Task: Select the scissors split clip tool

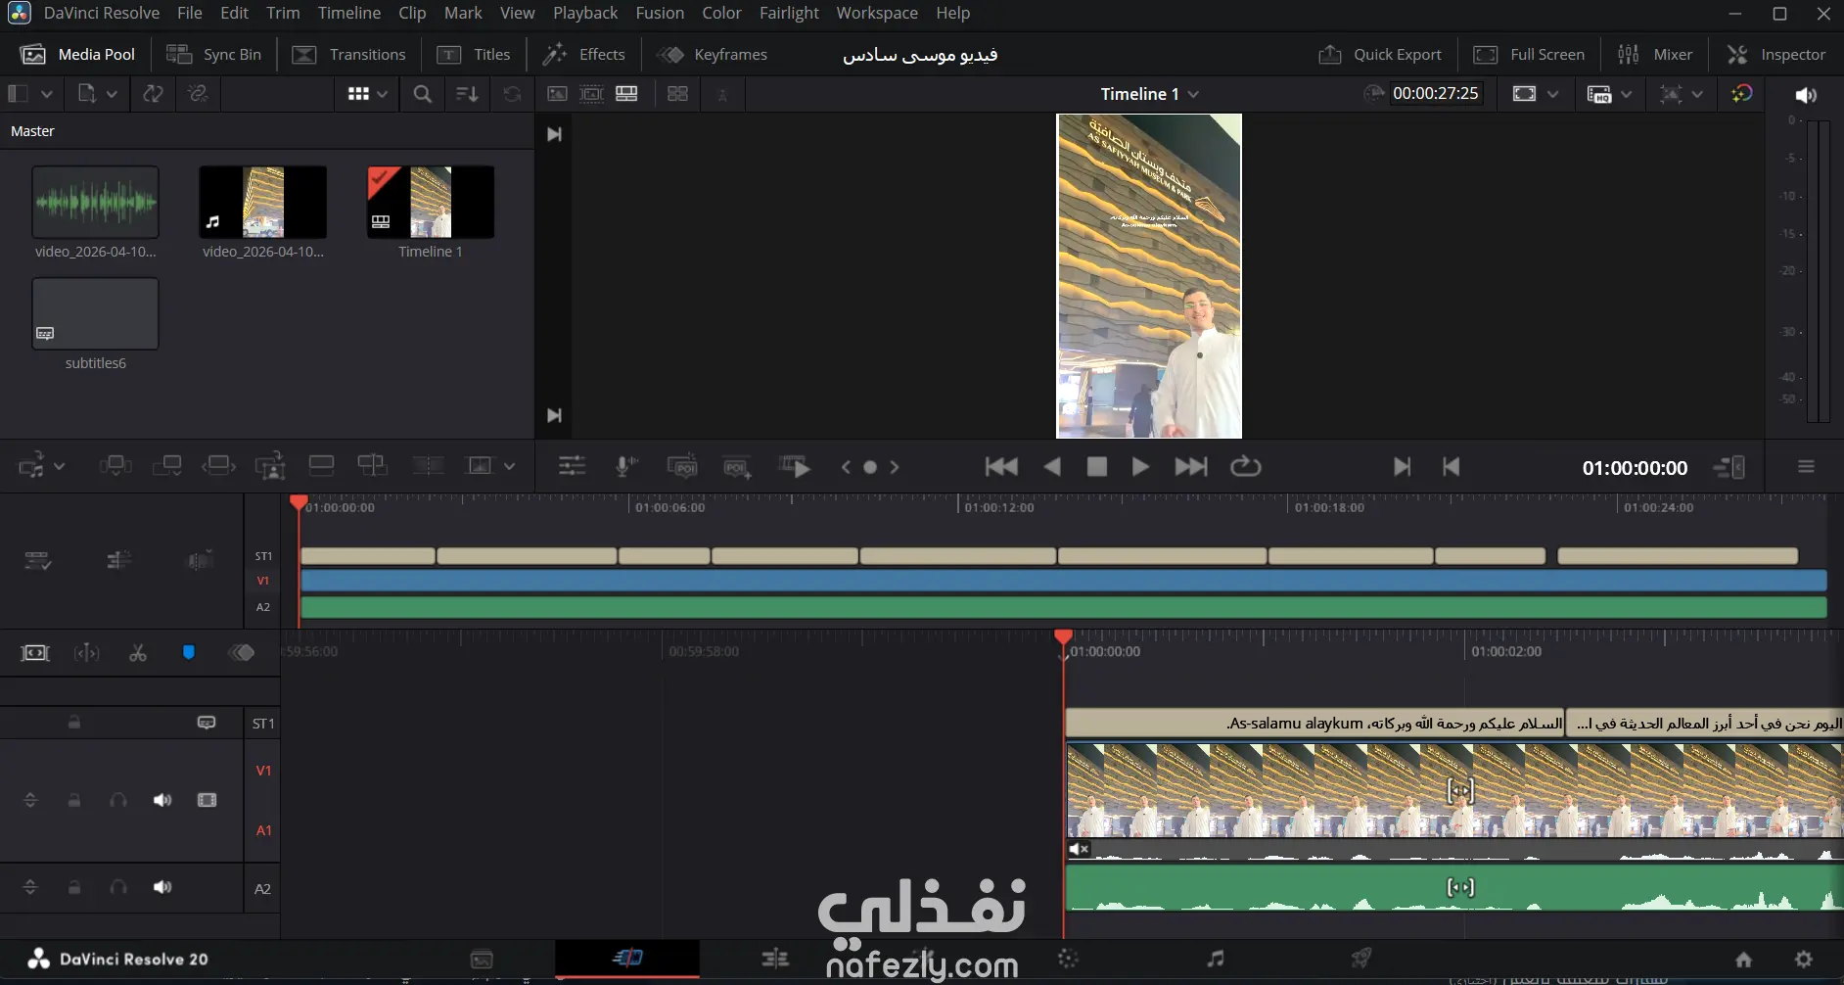Action: click(138, 653)
